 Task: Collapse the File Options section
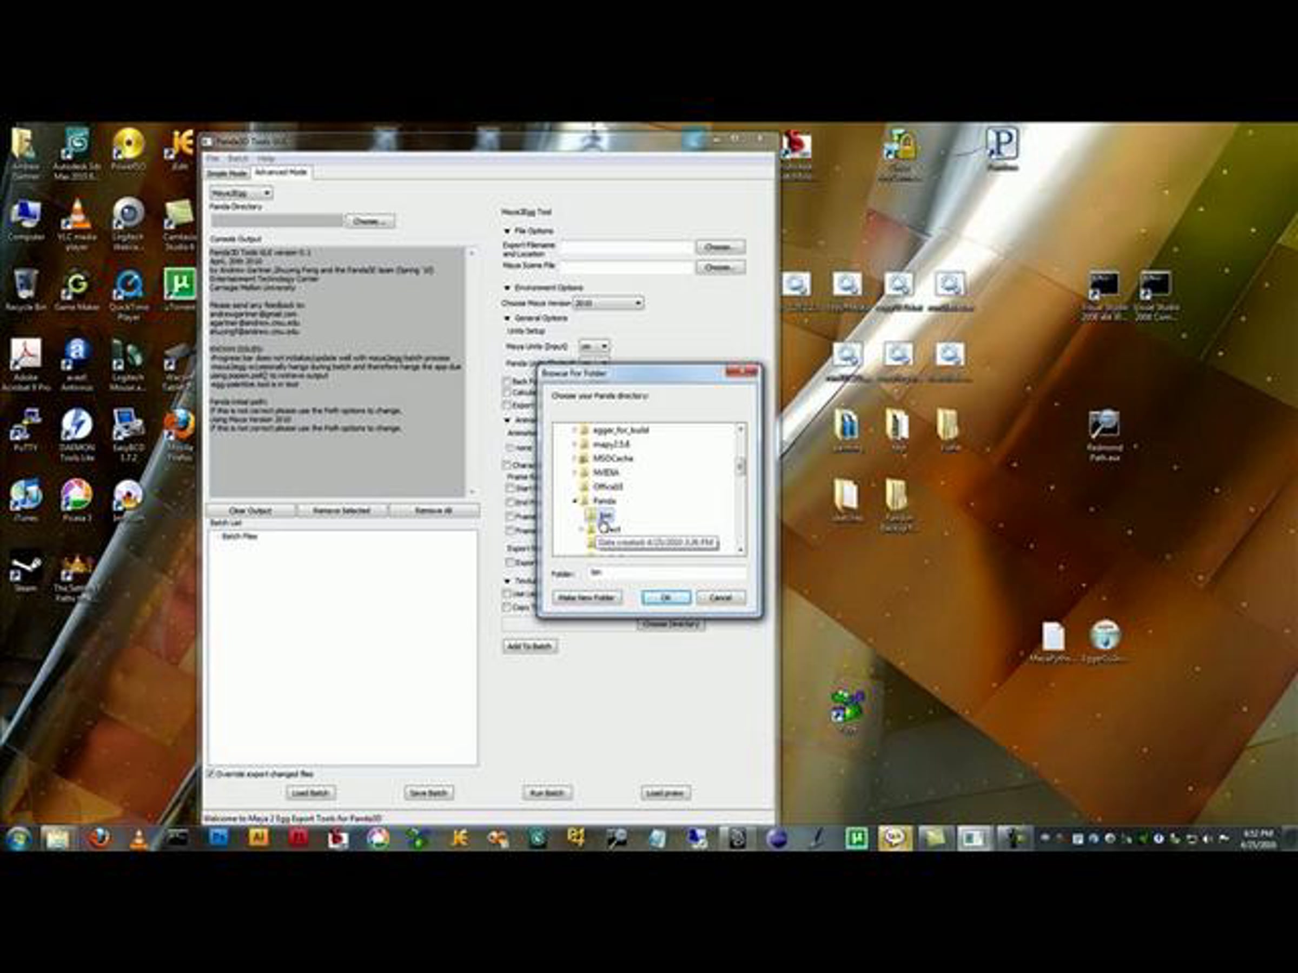pos(508,231)
